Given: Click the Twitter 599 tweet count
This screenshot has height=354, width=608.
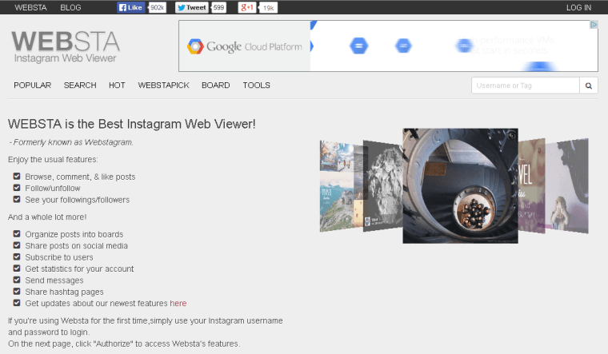Looking at the screenshot, I should click(x=218, y=8).
